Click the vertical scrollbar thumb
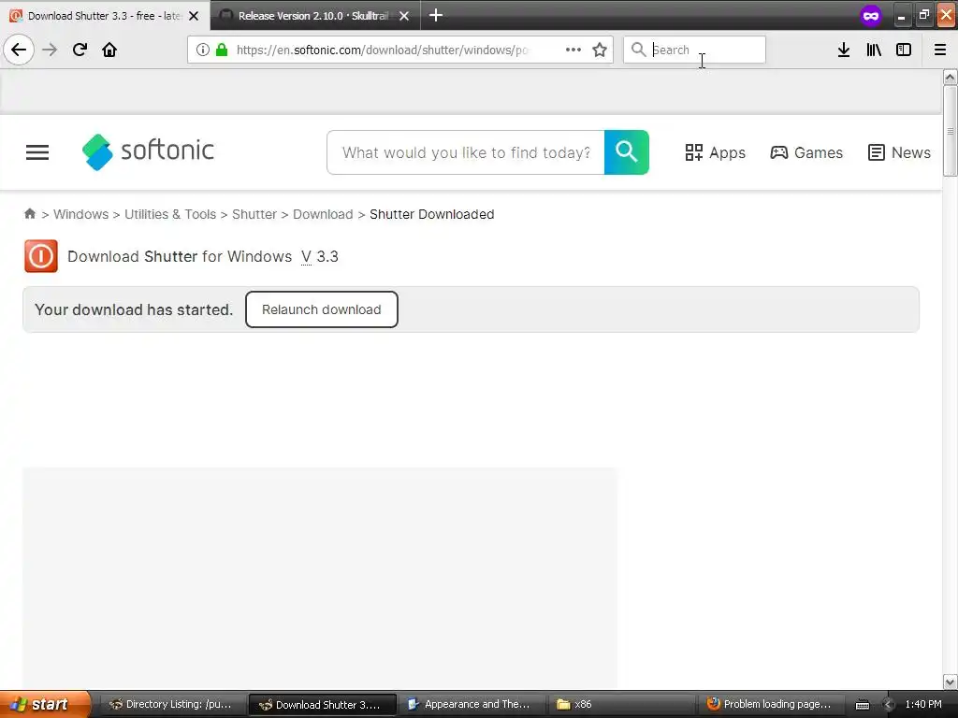Image resolution: width=958 pixels, height=718 pixels. [x=950, y=131]
